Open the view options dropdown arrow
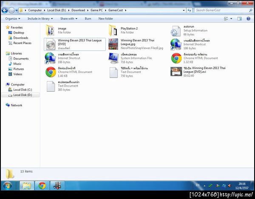 pyautogui.click(x=231, y=19)
